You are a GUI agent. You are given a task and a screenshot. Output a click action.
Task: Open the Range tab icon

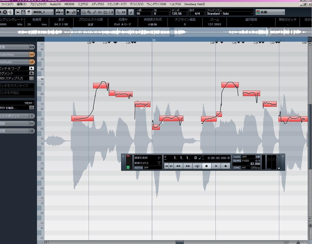[32, 123]
